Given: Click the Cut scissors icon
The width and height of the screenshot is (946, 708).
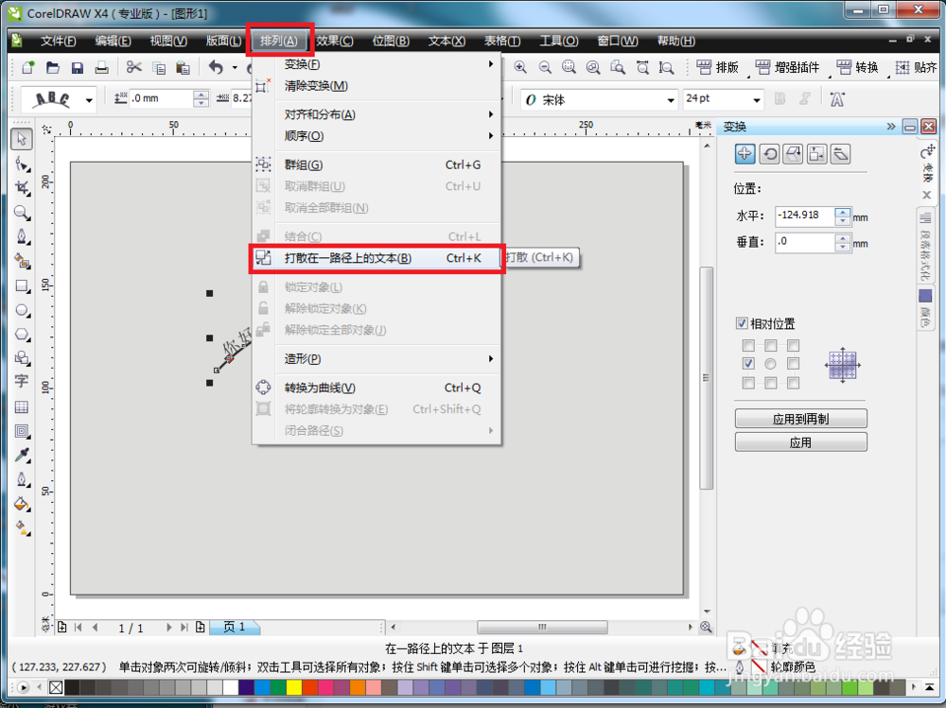Looking at the screenshot, I should [x=134, y=67].
